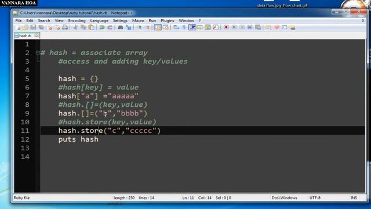Screen dimensions: 371x209
Task: Click the Zoom Out toolbar icon
Action: 147,27
